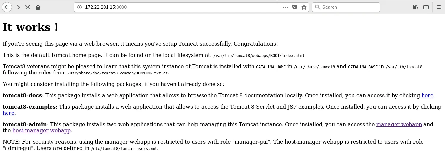Click the magnifier icon in the search box

(x=318, y=7)
